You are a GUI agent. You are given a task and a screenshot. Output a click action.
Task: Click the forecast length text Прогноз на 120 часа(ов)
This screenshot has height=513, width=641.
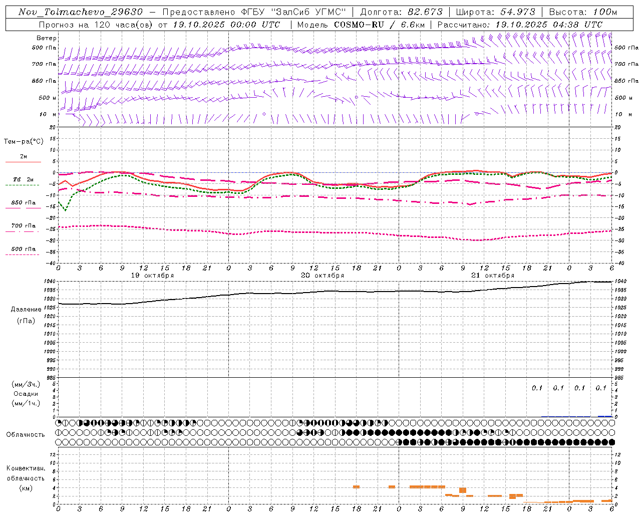(95, 25)
